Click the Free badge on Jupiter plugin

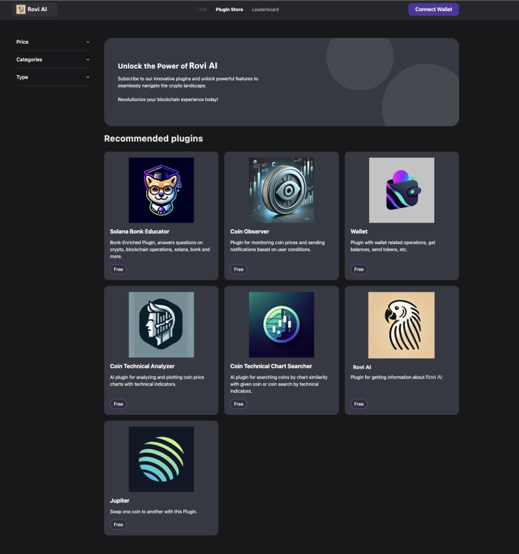(118, 525)
